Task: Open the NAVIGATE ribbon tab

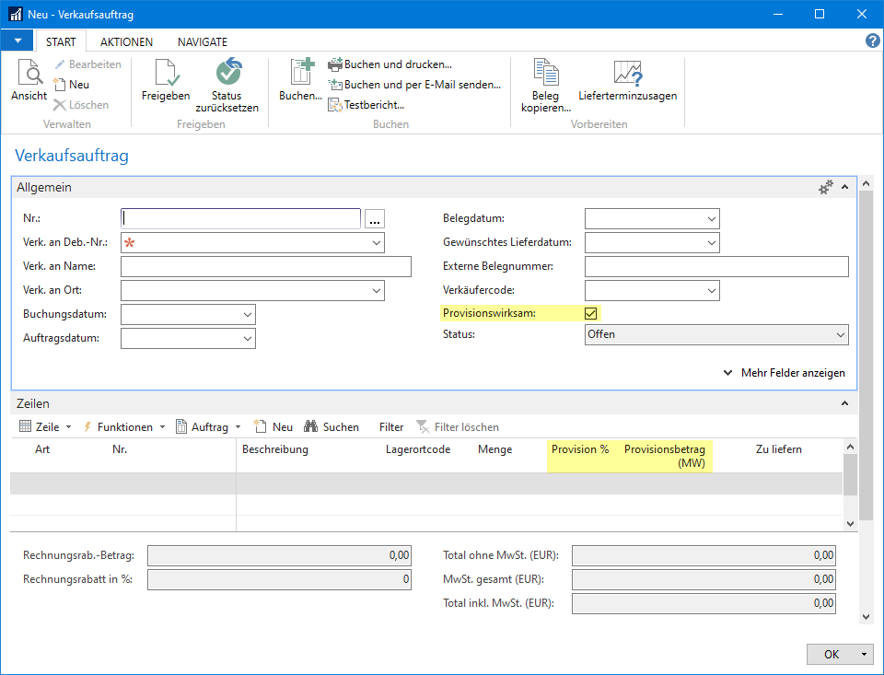Action: tap(203, 41)
